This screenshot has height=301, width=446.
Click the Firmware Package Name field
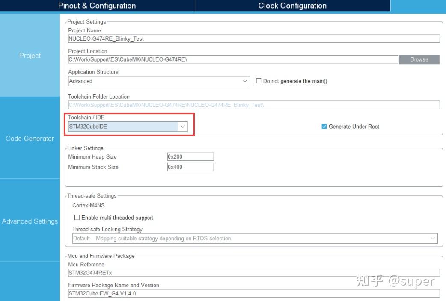(254, 294)
